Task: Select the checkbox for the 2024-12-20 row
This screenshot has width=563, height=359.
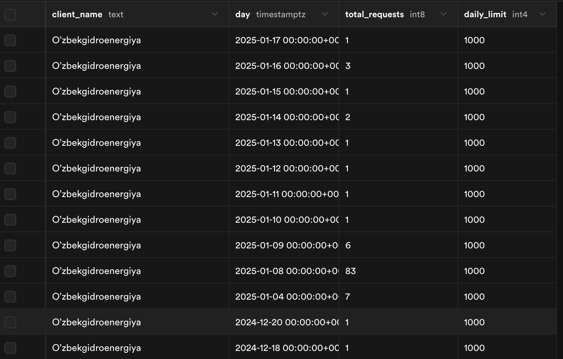Action: pos(10,322)
